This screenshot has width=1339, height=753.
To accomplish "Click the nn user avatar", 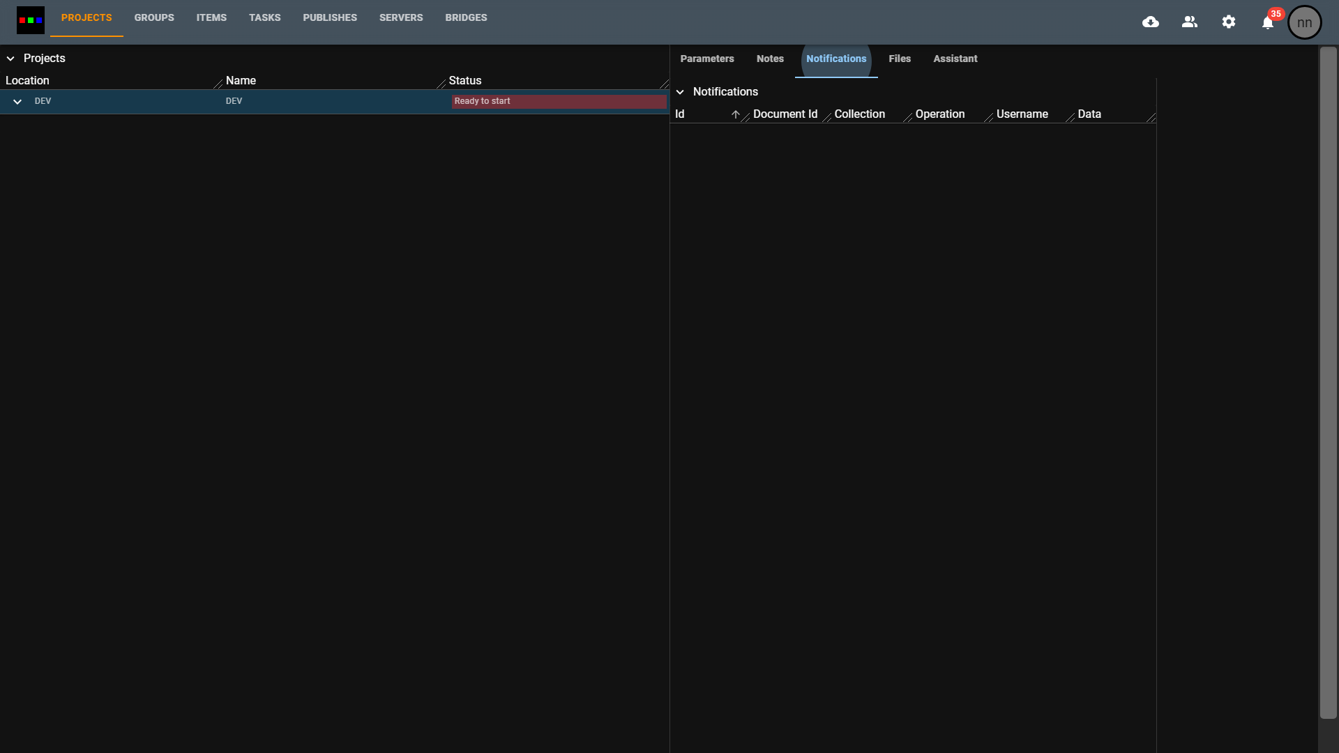I will [1305, 22].
